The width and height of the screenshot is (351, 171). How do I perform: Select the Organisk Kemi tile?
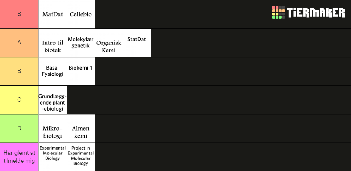pyautogui.click(x=109, y=43)
